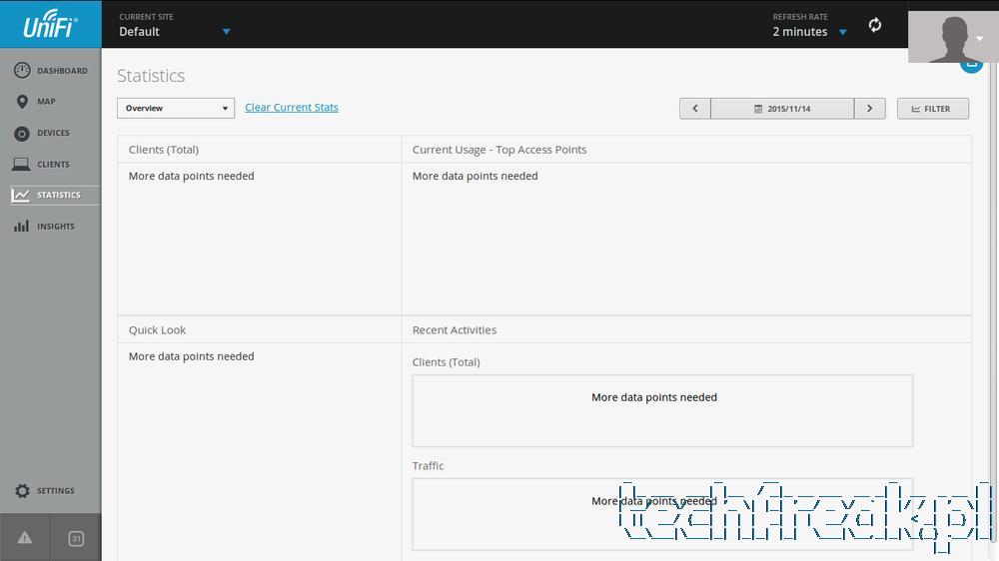The height and width of the screenshot is (561, 999).
Task: Click the Settings gear icon
Action: tap(22, 491)
